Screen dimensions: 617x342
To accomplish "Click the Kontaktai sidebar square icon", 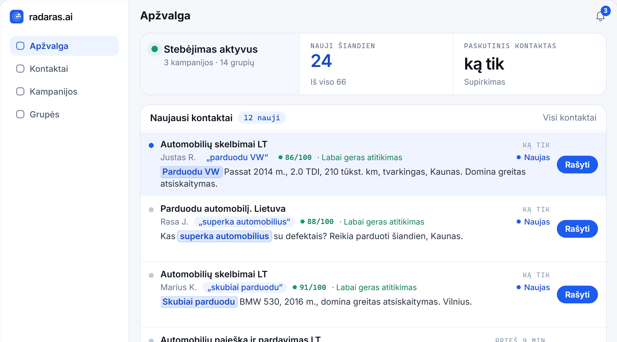I will [x=20, y=69].
